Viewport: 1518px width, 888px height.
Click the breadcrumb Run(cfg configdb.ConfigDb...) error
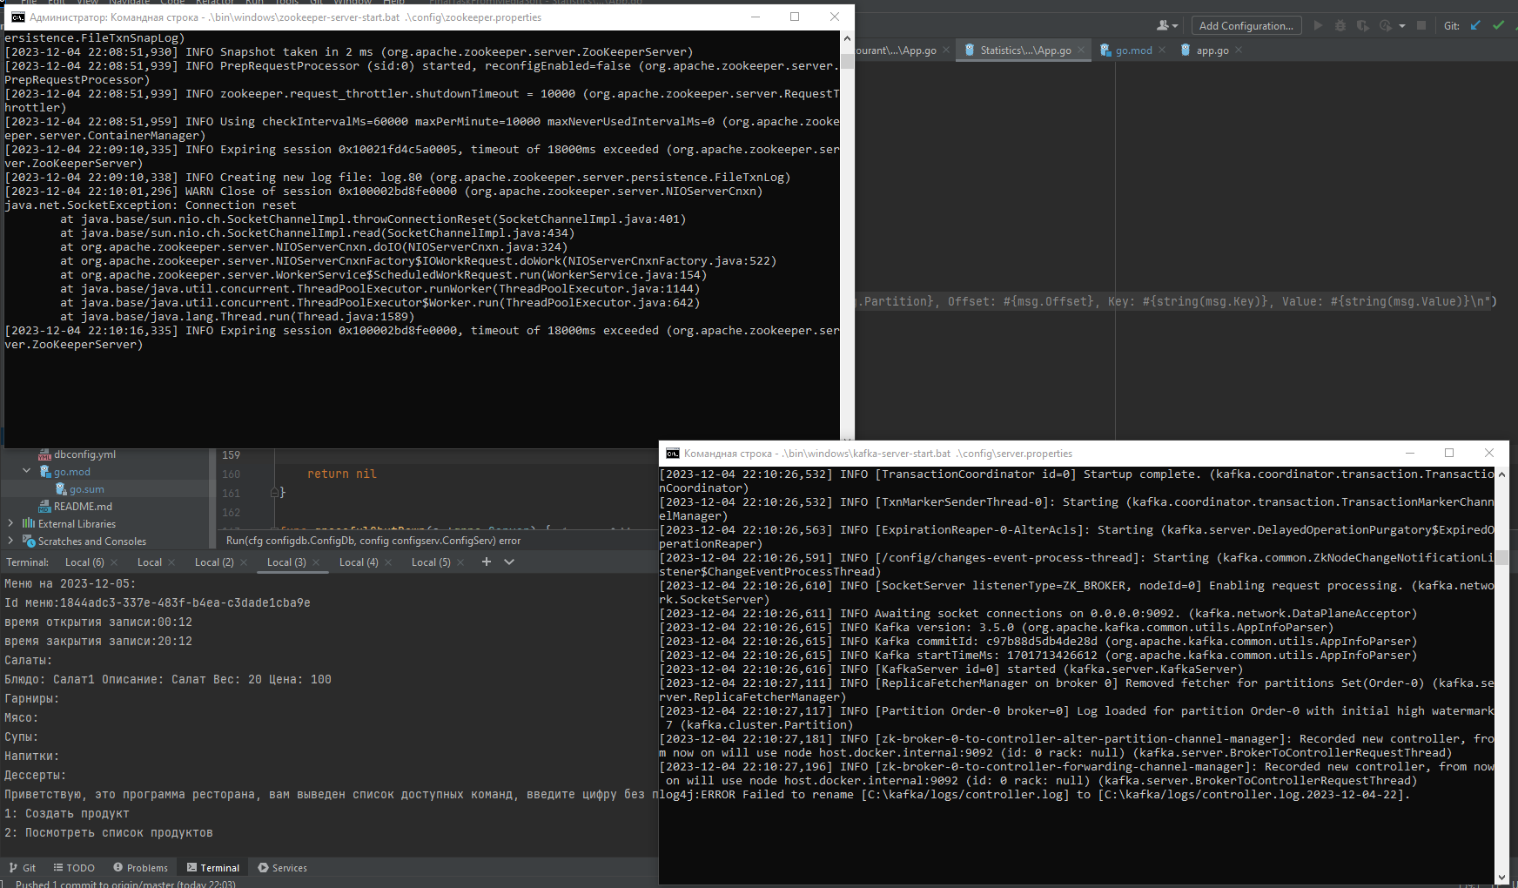click(x=373, y=541)
